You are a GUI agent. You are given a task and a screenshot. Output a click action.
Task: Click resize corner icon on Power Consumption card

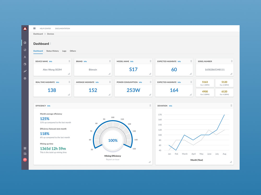(x=150, y=95)
